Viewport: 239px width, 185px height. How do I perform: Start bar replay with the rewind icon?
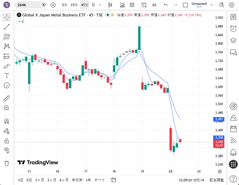pos(154,5)
